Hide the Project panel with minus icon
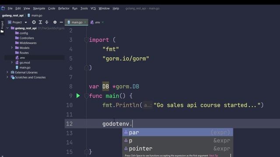280x157 pixels. [x=61, y=22]
